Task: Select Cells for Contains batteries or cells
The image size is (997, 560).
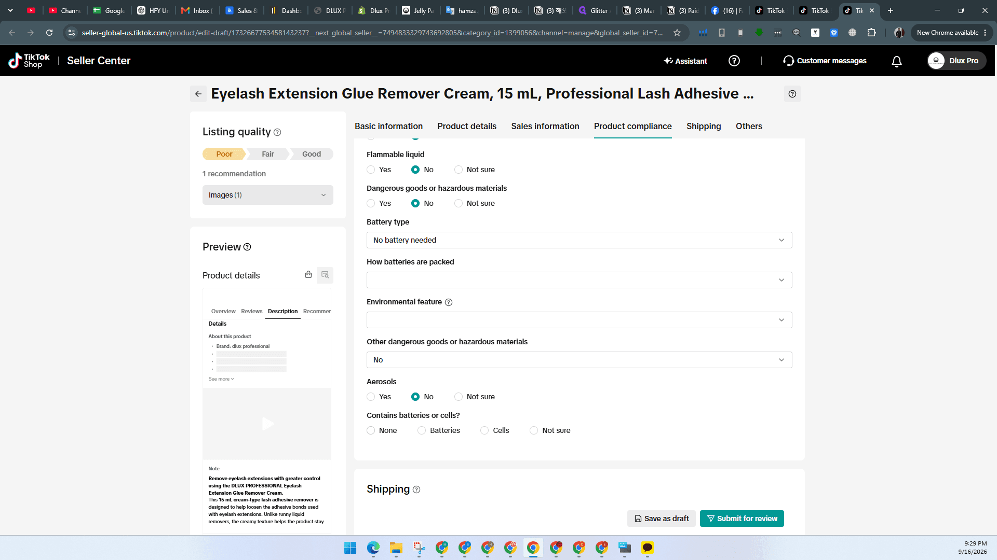Action: [484, 430]
